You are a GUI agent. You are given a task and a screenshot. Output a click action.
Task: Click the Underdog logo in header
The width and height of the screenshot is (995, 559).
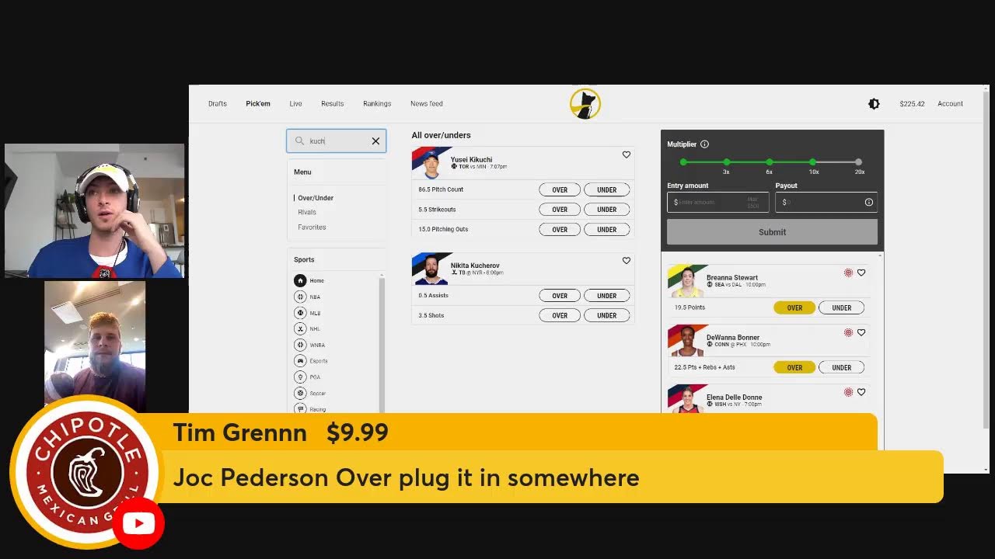click(x=585, y=103)
